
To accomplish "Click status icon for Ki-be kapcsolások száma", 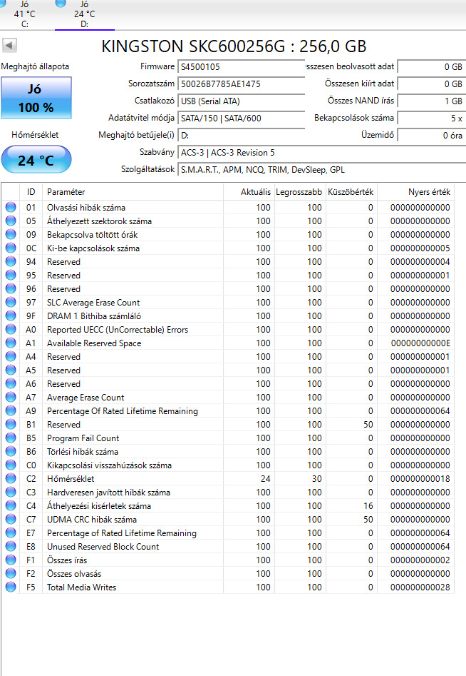I will [11, 248].
